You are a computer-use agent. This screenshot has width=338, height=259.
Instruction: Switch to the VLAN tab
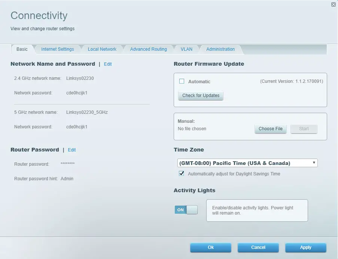coord(186,49)
